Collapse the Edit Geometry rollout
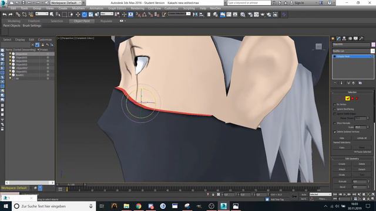 (352, 159)
